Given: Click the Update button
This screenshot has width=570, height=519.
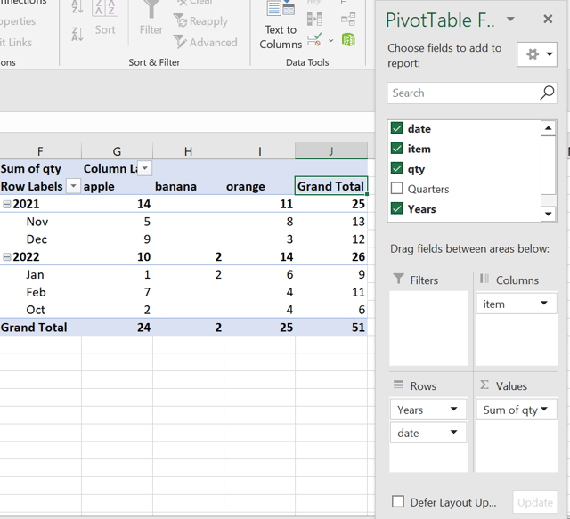Looking at the screenshot, I should 535,502.
